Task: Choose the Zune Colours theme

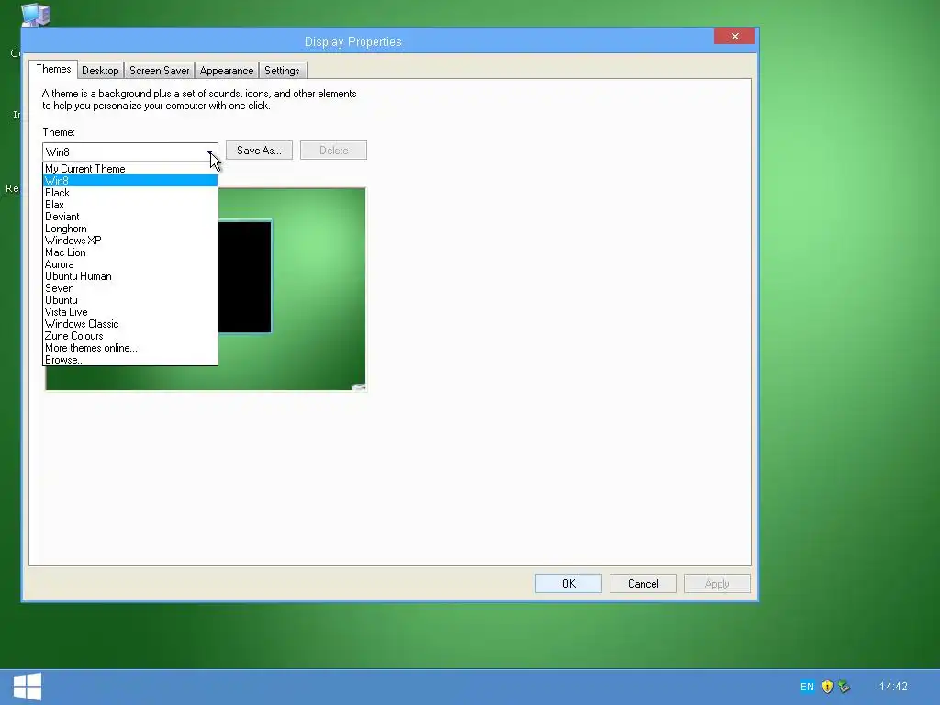Action: tap(130, 336)
